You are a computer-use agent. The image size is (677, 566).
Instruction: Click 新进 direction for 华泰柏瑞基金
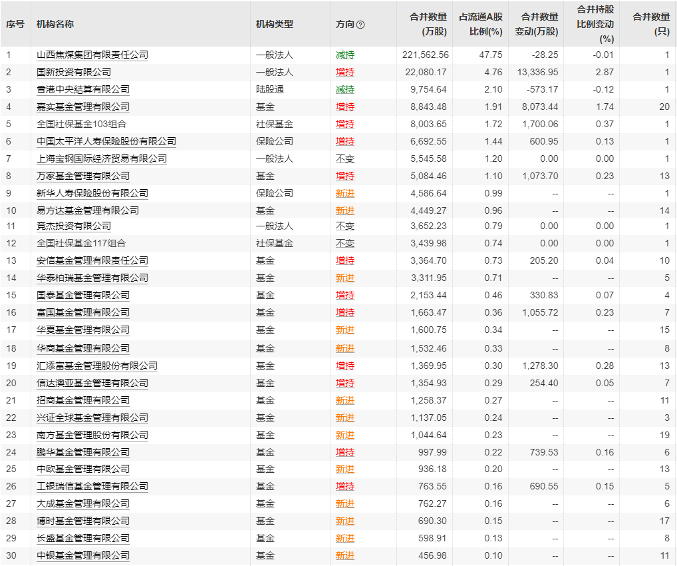345,278
